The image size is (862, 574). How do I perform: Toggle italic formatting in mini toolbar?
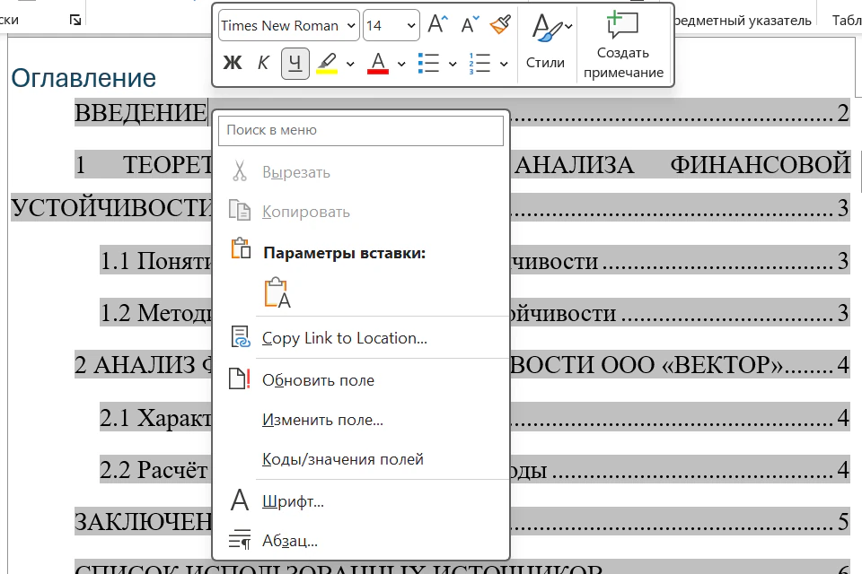(x=263, y=63)
